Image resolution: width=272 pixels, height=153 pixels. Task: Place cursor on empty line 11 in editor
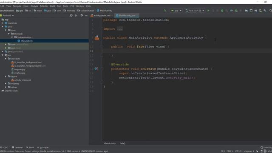[187, 51]
